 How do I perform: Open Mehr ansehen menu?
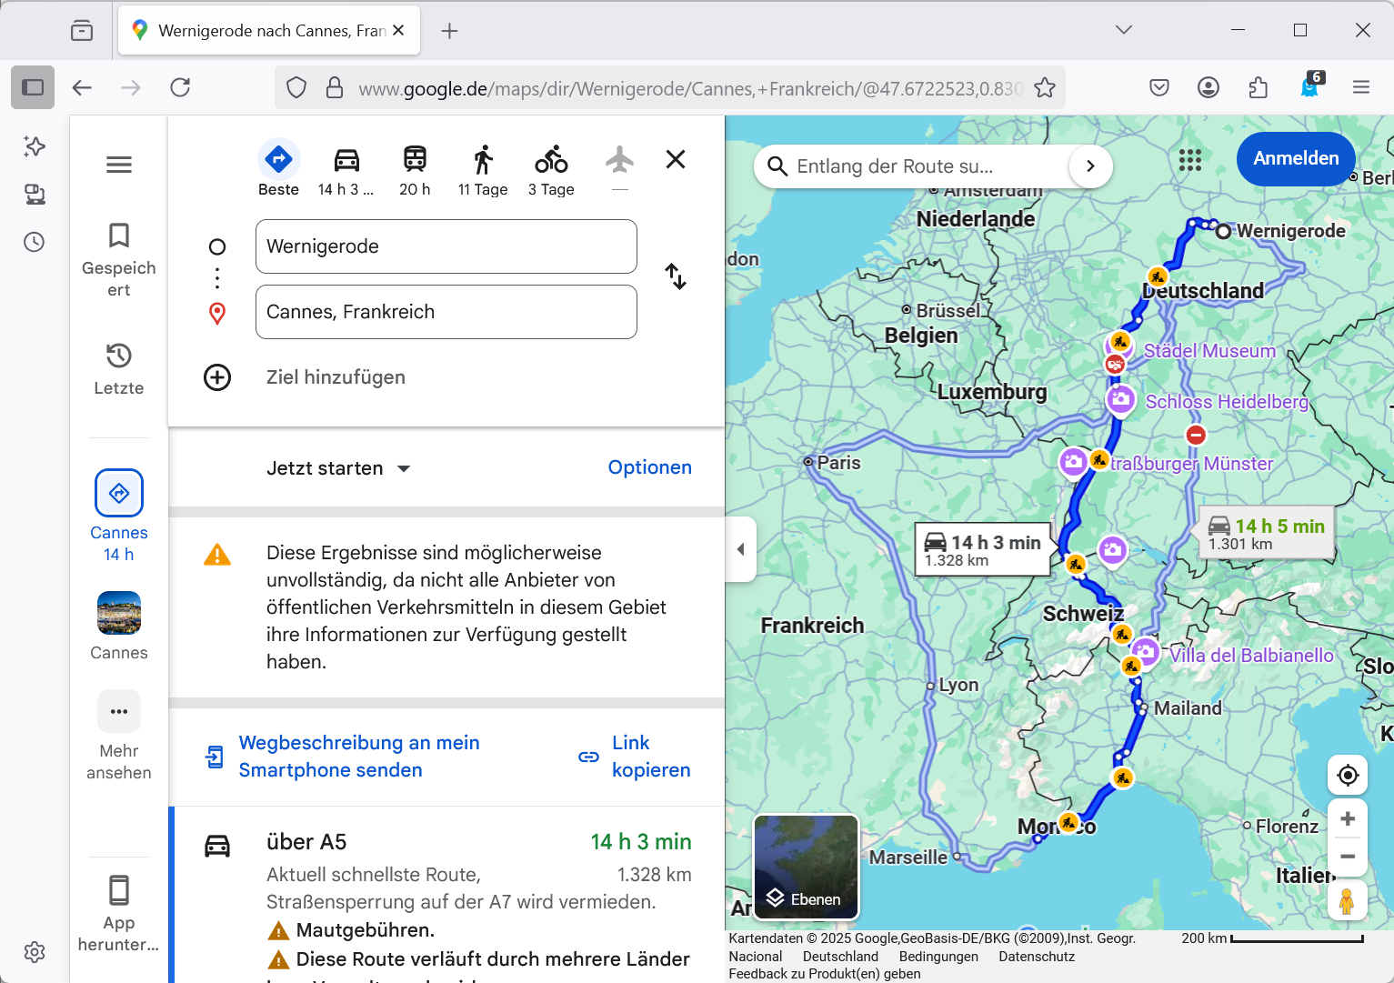pyautogui.click(x=119, y=735)
